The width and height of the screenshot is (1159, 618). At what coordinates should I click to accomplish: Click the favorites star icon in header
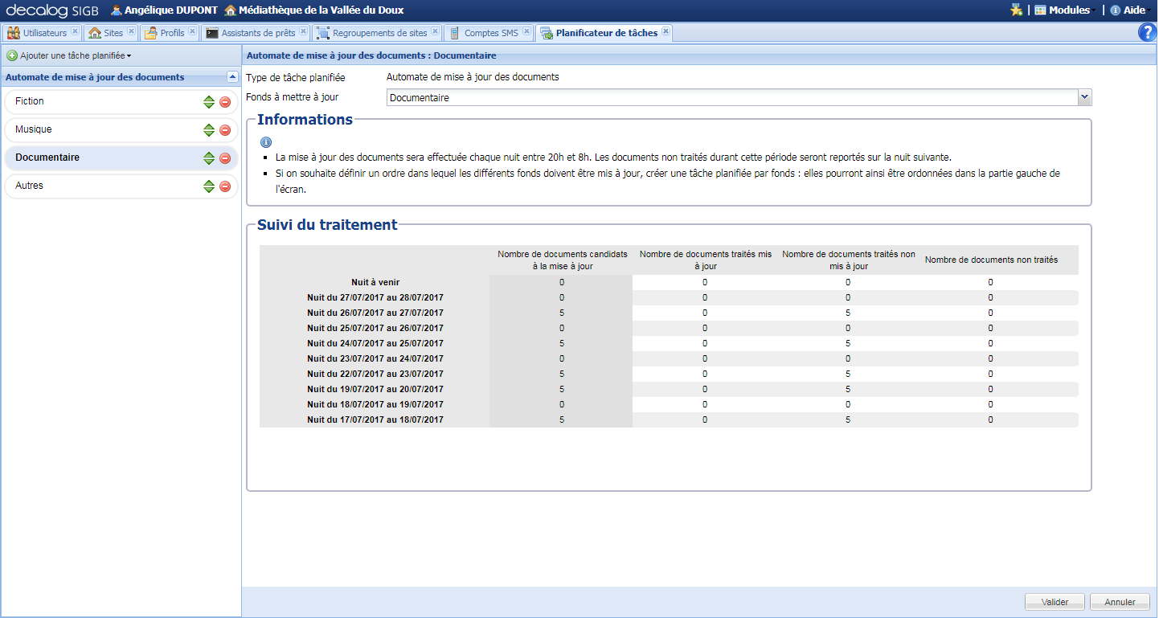point(1016,10)
